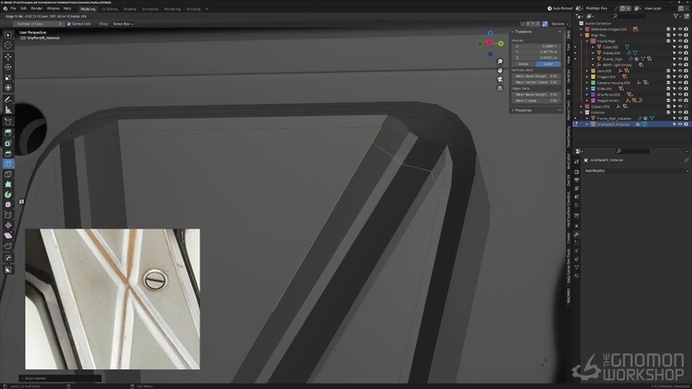Image resolution: width=692 pixels, height=389 pixels.
Task: Toggle exclude checkbox for Cutters.006 collection
Action: tap(668, 107)
